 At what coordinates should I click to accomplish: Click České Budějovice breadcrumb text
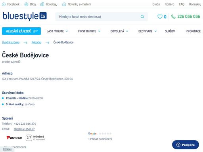(x=63, y=42)
